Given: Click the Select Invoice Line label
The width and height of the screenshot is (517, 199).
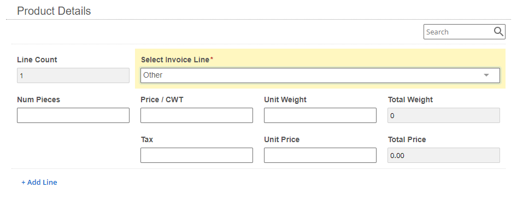Looking at the screenshot, I should pos(175,60).
